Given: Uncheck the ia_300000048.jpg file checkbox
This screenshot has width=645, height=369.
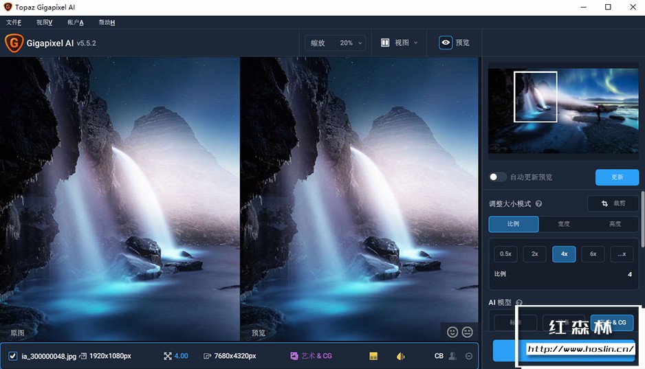Looking at the screenshot, I should click(13, 356).
